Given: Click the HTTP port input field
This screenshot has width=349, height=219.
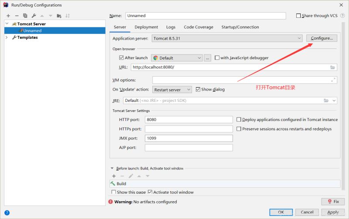Looking at the screenshot, I should (x=188, y=119).
